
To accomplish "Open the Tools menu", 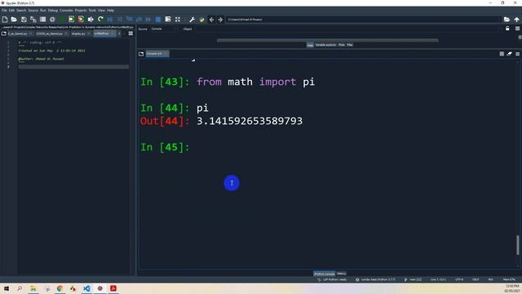I will (92, 11).
